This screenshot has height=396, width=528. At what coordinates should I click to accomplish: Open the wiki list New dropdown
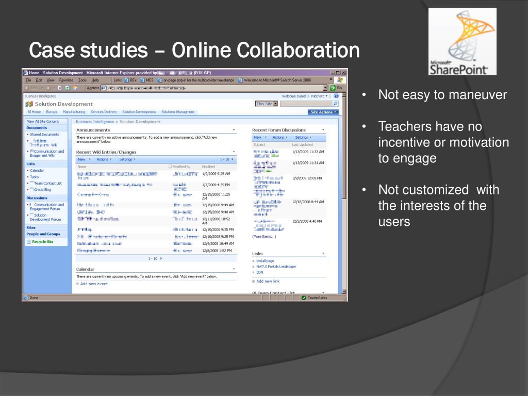coord(84,160)
